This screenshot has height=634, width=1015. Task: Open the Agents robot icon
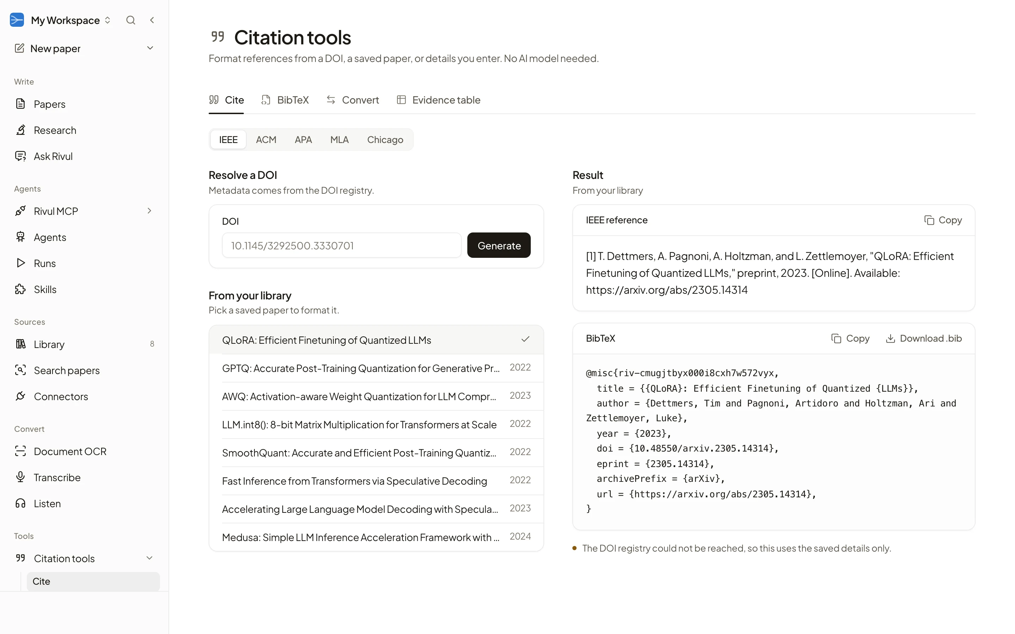coord(20,237)
